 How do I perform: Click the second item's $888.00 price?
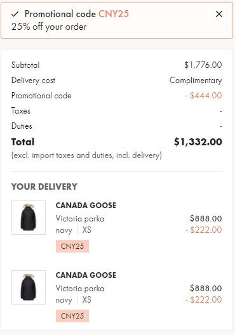click(206, 289)
